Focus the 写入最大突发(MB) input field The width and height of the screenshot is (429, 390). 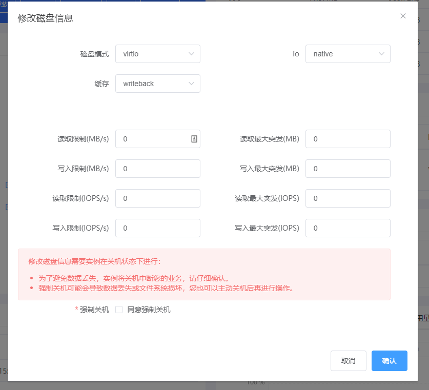[x=348, y=169]
